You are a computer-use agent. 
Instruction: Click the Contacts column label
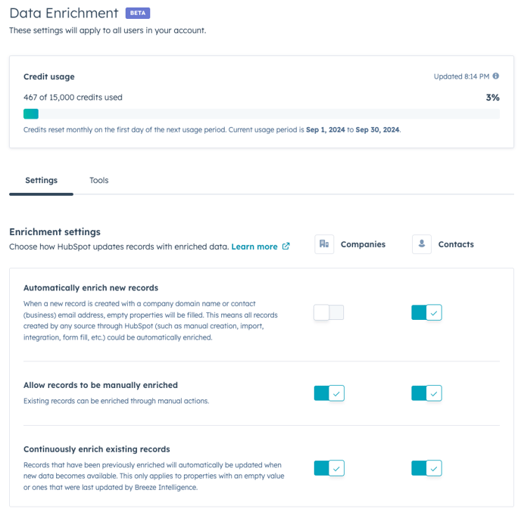456,244
